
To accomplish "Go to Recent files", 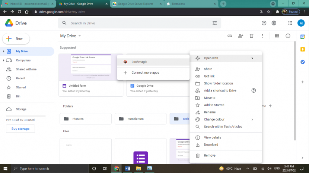I will click(x=27, y=78).
